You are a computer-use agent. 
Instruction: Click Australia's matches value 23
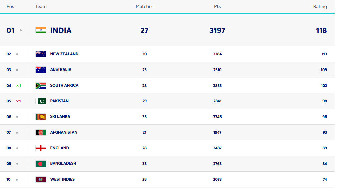point(144,70)
